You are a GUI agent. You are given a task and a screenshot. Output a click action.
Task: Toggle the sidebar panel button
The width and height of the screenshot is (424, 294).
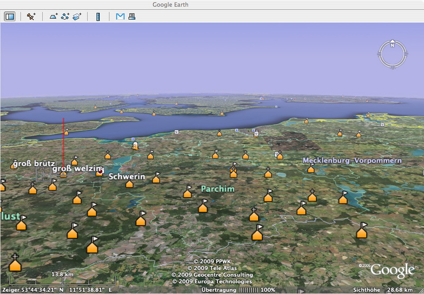(10, 16)
